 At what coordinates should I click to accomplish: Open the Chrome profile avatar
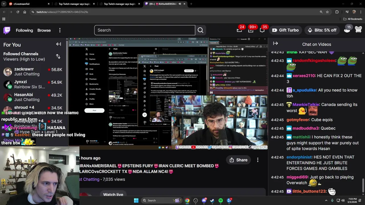click(x=354, y=12)
